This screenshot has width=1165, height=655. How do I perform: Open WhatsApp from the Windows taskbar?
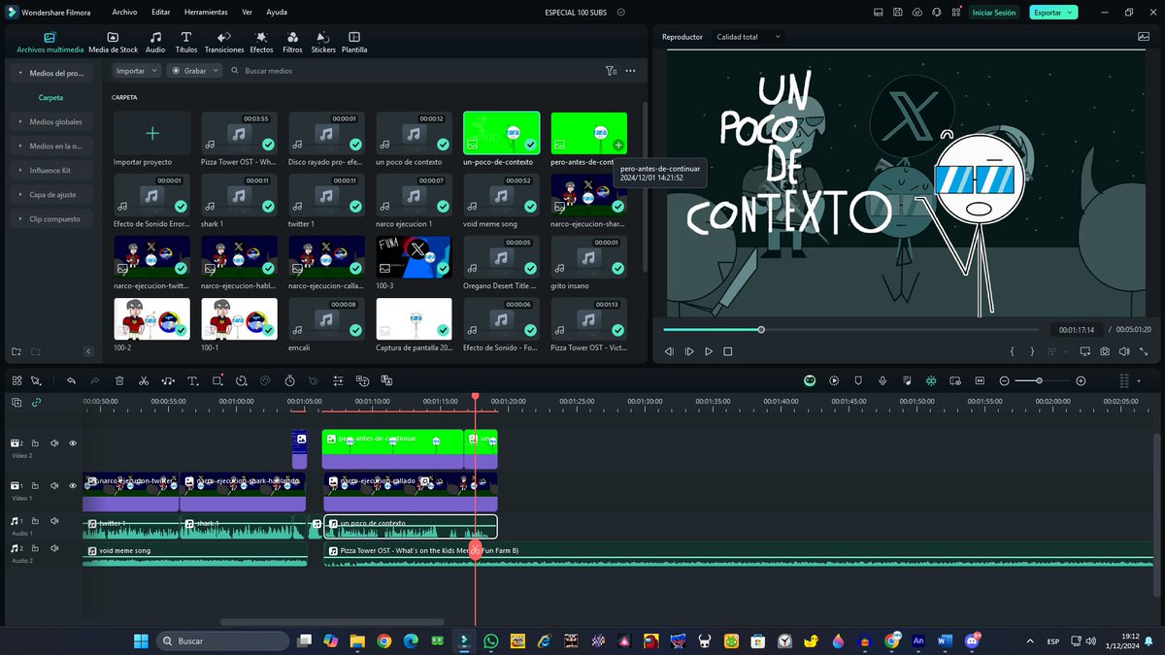pos(490,640)
